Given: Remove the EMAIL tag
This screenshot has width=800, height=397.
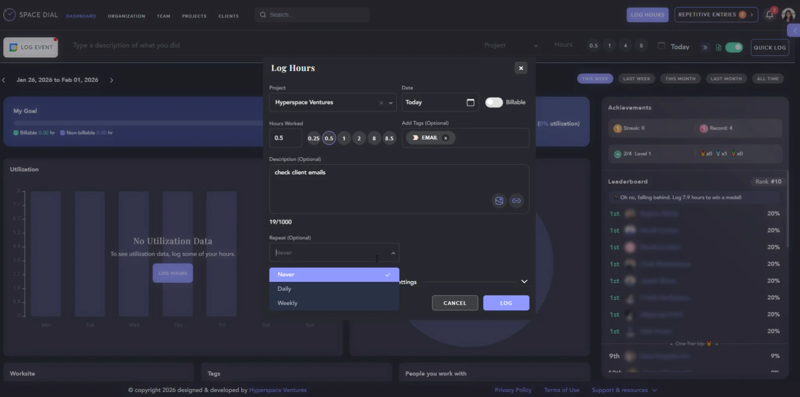Looking at the screenshot, I should pyautogui.click(x=445, y=138).
